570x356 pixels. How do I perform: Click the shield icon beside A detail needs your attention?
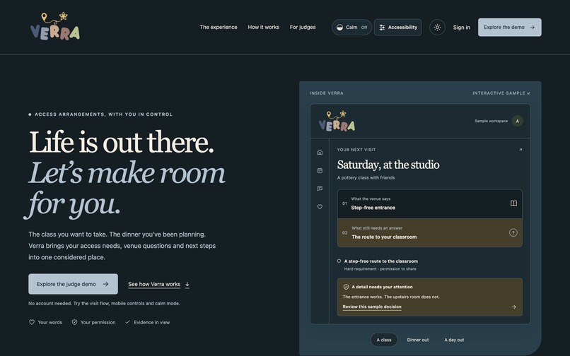click(346, 287)
